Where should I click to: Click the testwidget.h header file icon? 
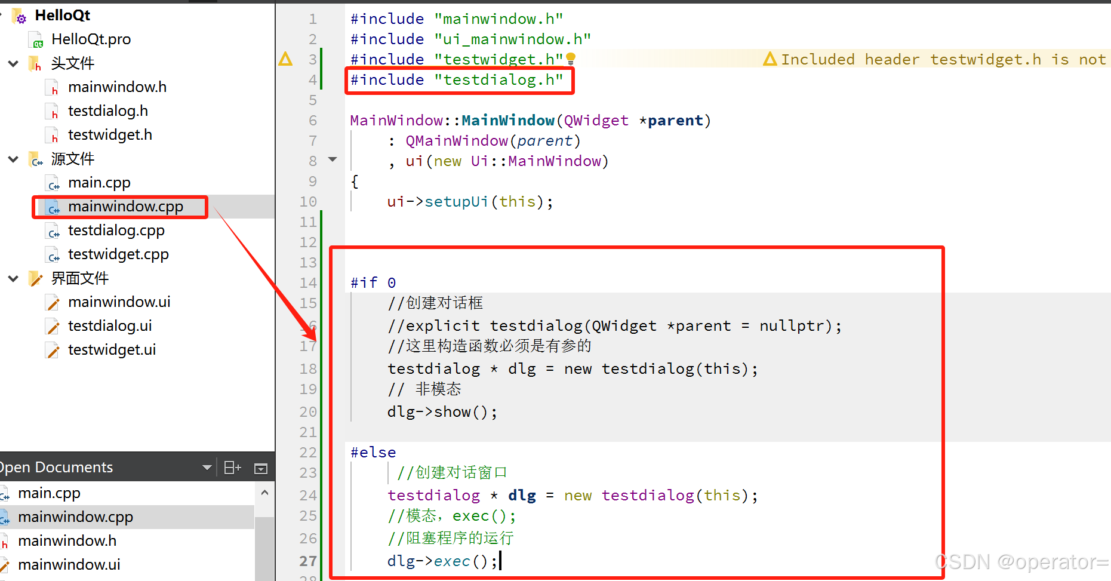point(53,136)
